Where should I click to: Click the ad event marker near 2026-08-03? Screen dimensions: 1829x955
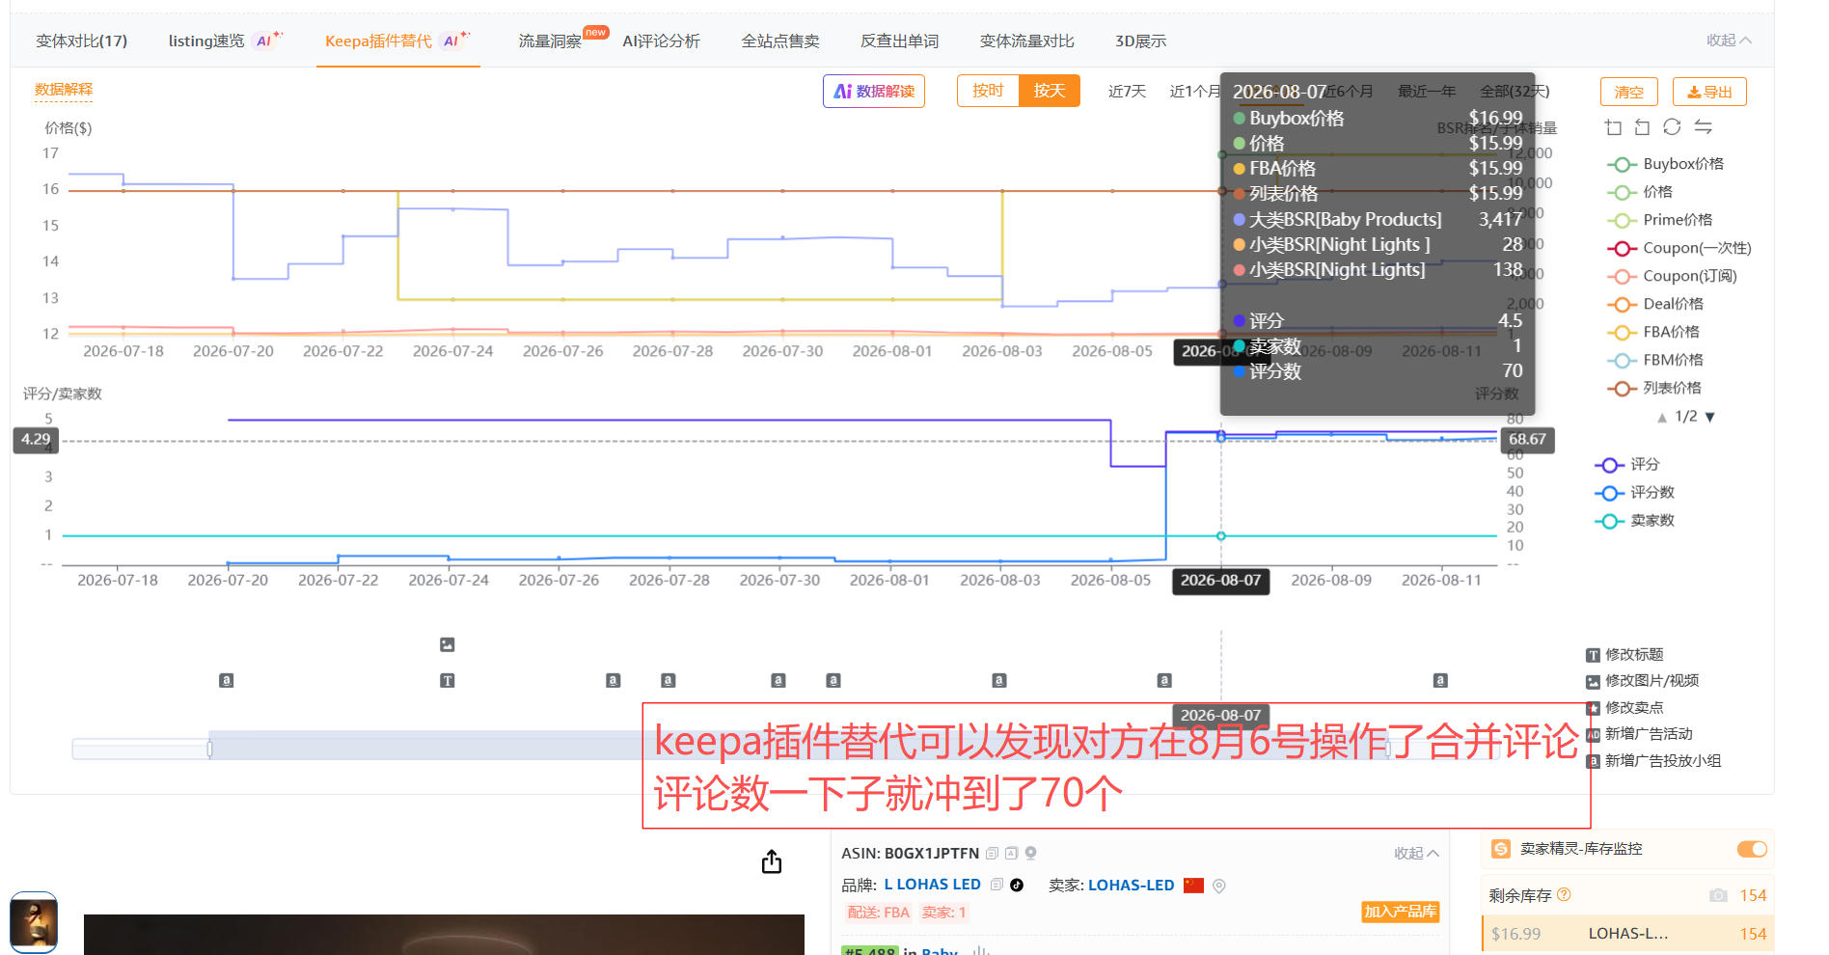pos(999,680)
